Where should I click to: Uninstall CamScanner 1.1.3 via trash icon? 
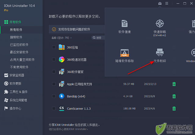[x=174, y=108]
